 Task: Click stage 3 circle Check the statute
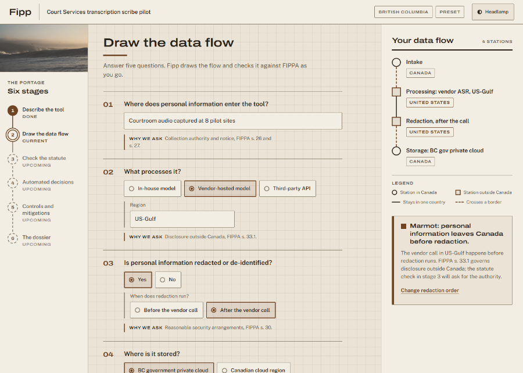coord(13,159)
